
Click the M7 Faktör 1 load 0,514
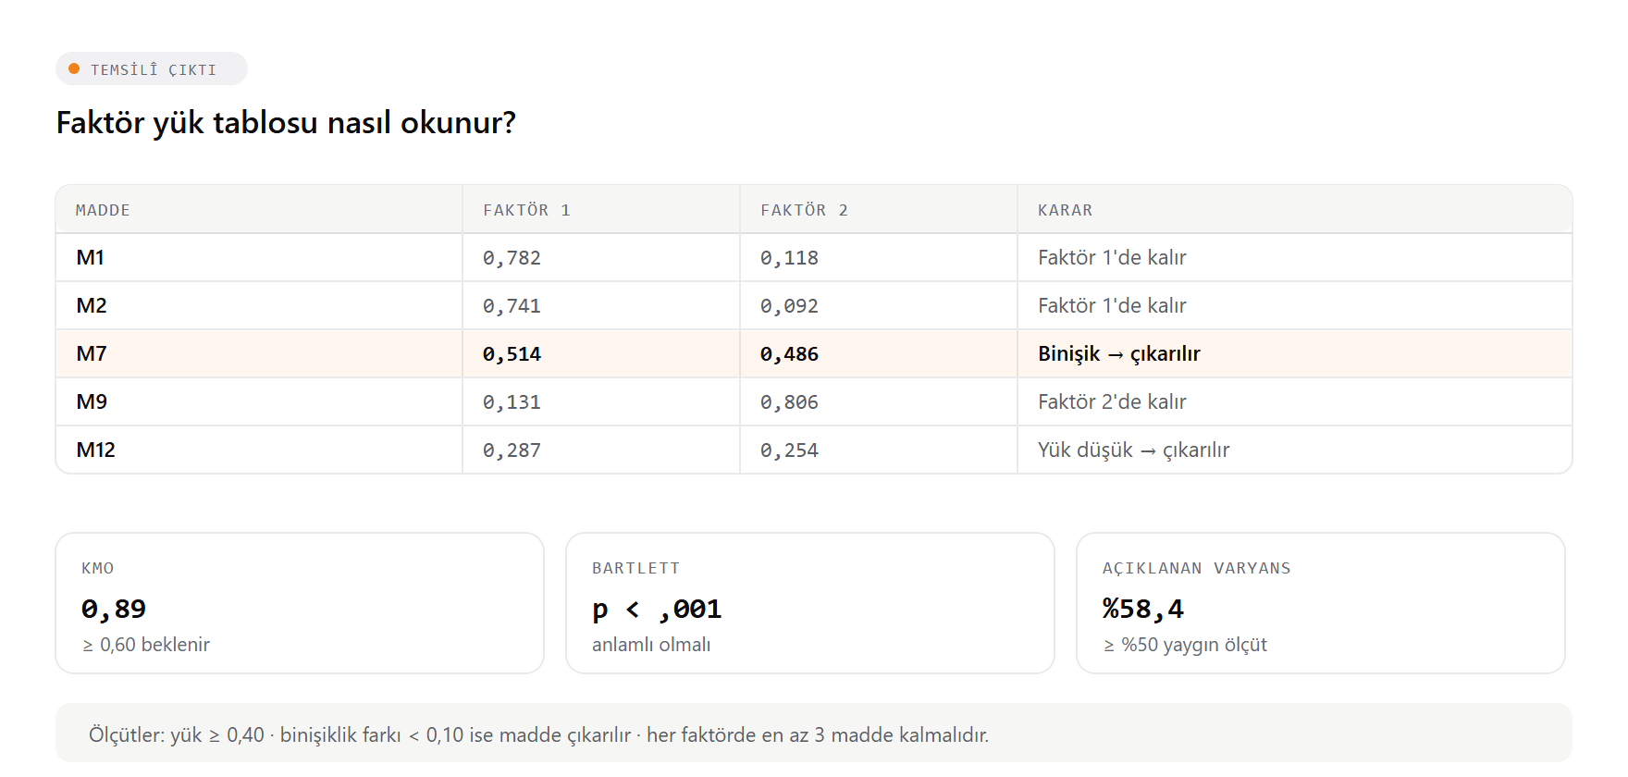point(512,354)
